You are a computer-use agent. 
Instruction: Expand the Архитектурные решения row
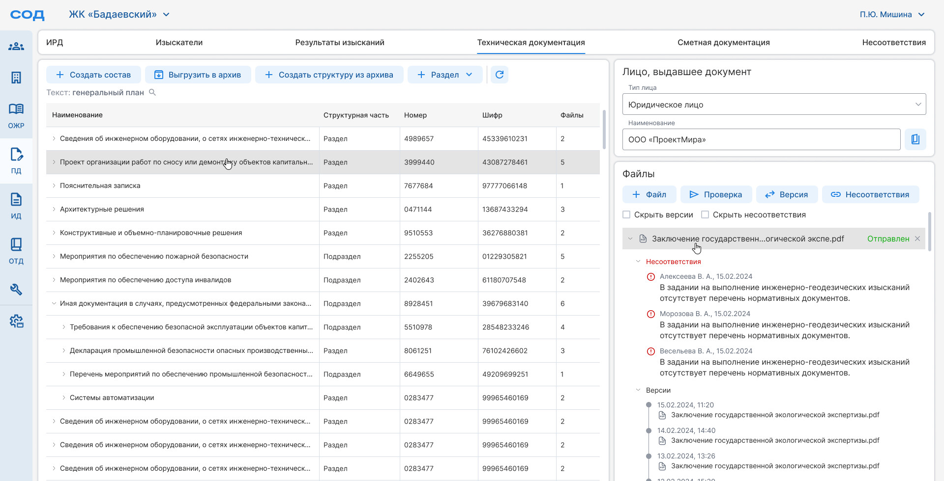[x=54, y=209]
